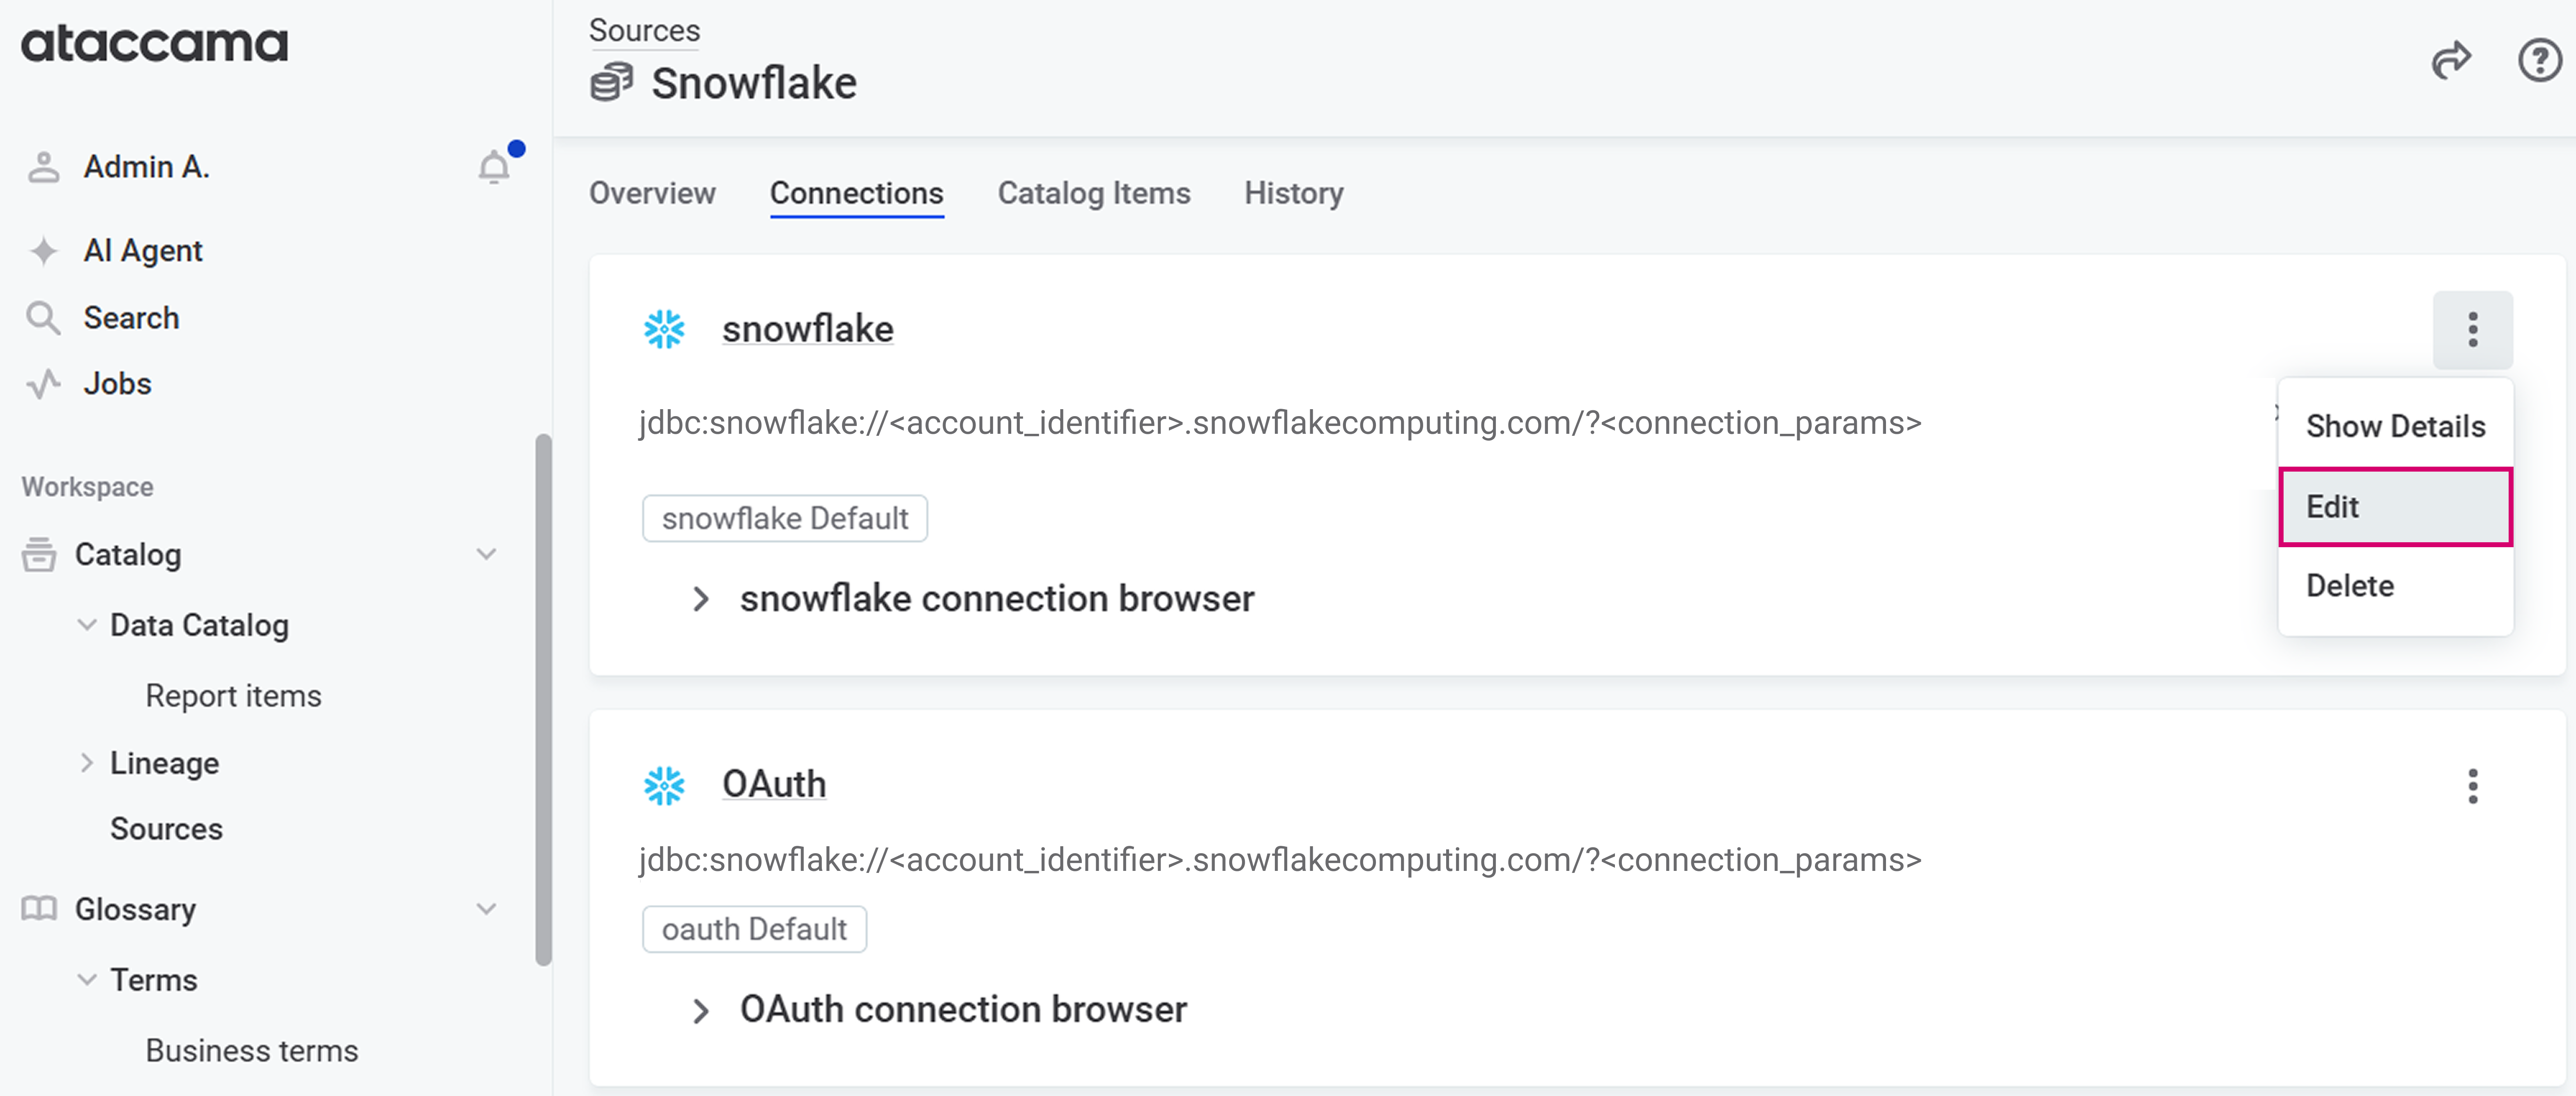Click the snowflake connection's Snowflake icon
The height and width of the screenshot is (1096, 2576).
[x=664, y=328]
